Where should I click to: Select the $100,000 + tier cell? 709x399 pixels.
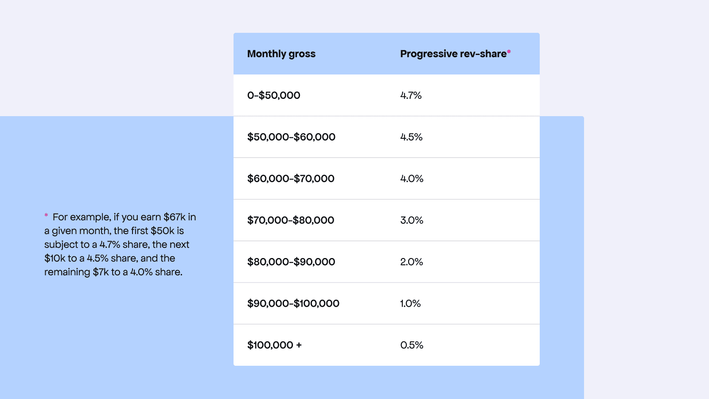point(274,345)
